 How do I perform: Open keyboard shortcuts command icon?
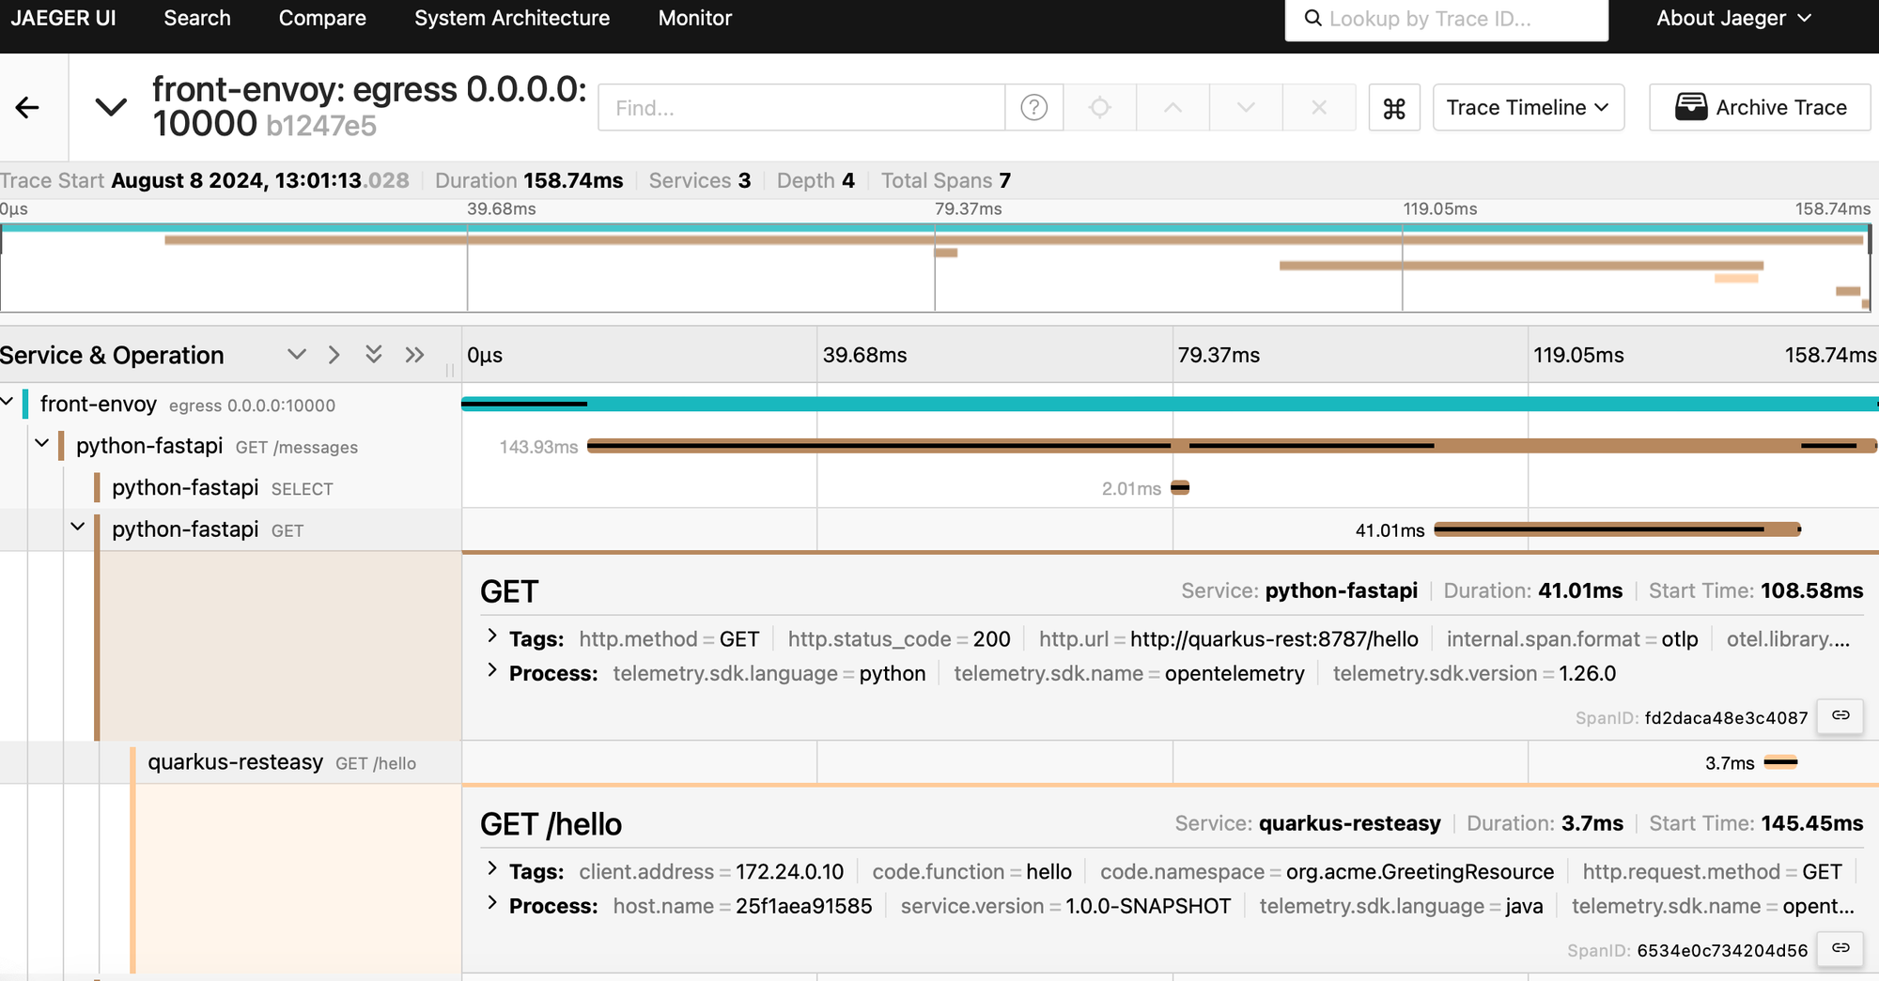1394,108
